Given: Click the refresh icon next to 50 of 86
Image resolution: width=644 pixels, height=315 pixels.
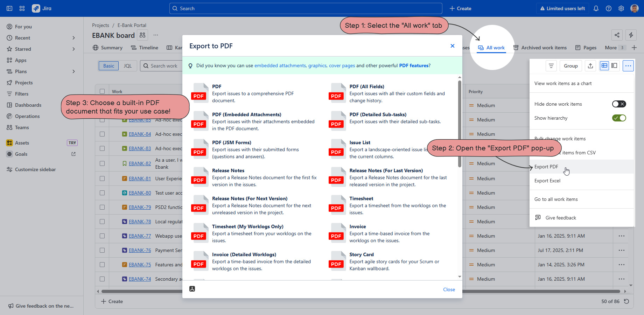Looking at the screenshot, I should pyautogui.click(x=626, y=301).
